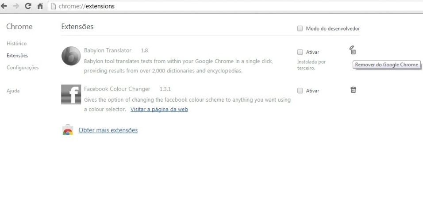Reload the page with refresh icon
The width and height of the screenshot is (423, 221).
click(x=28, y=6)
